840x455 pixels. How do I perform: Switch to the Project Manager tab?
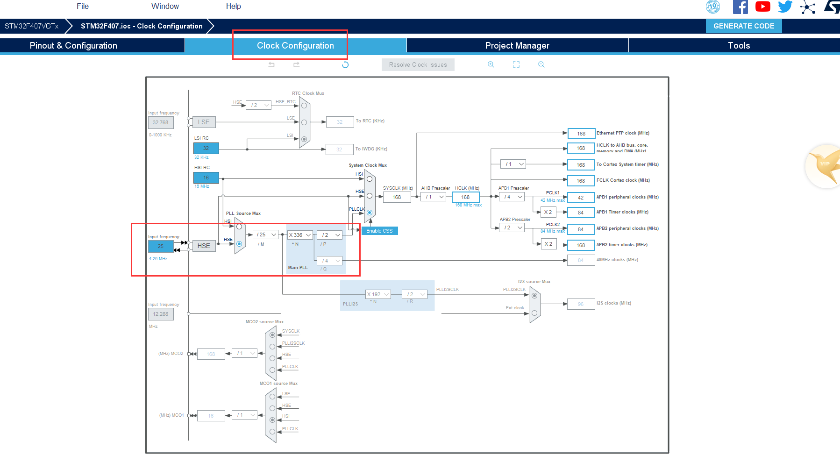(x=517, y=45)
